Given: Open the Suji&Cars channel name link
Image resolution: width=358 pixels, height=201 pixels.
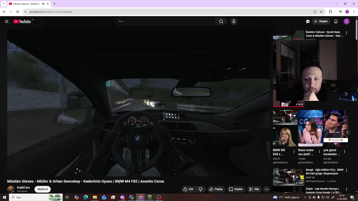Looking at the screenshot, I should (x=23, y=188).
